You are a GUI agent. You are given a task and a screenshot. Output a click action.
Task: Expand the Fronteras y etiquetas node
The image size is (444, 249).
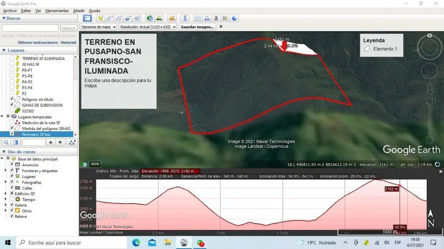[6, 170]
